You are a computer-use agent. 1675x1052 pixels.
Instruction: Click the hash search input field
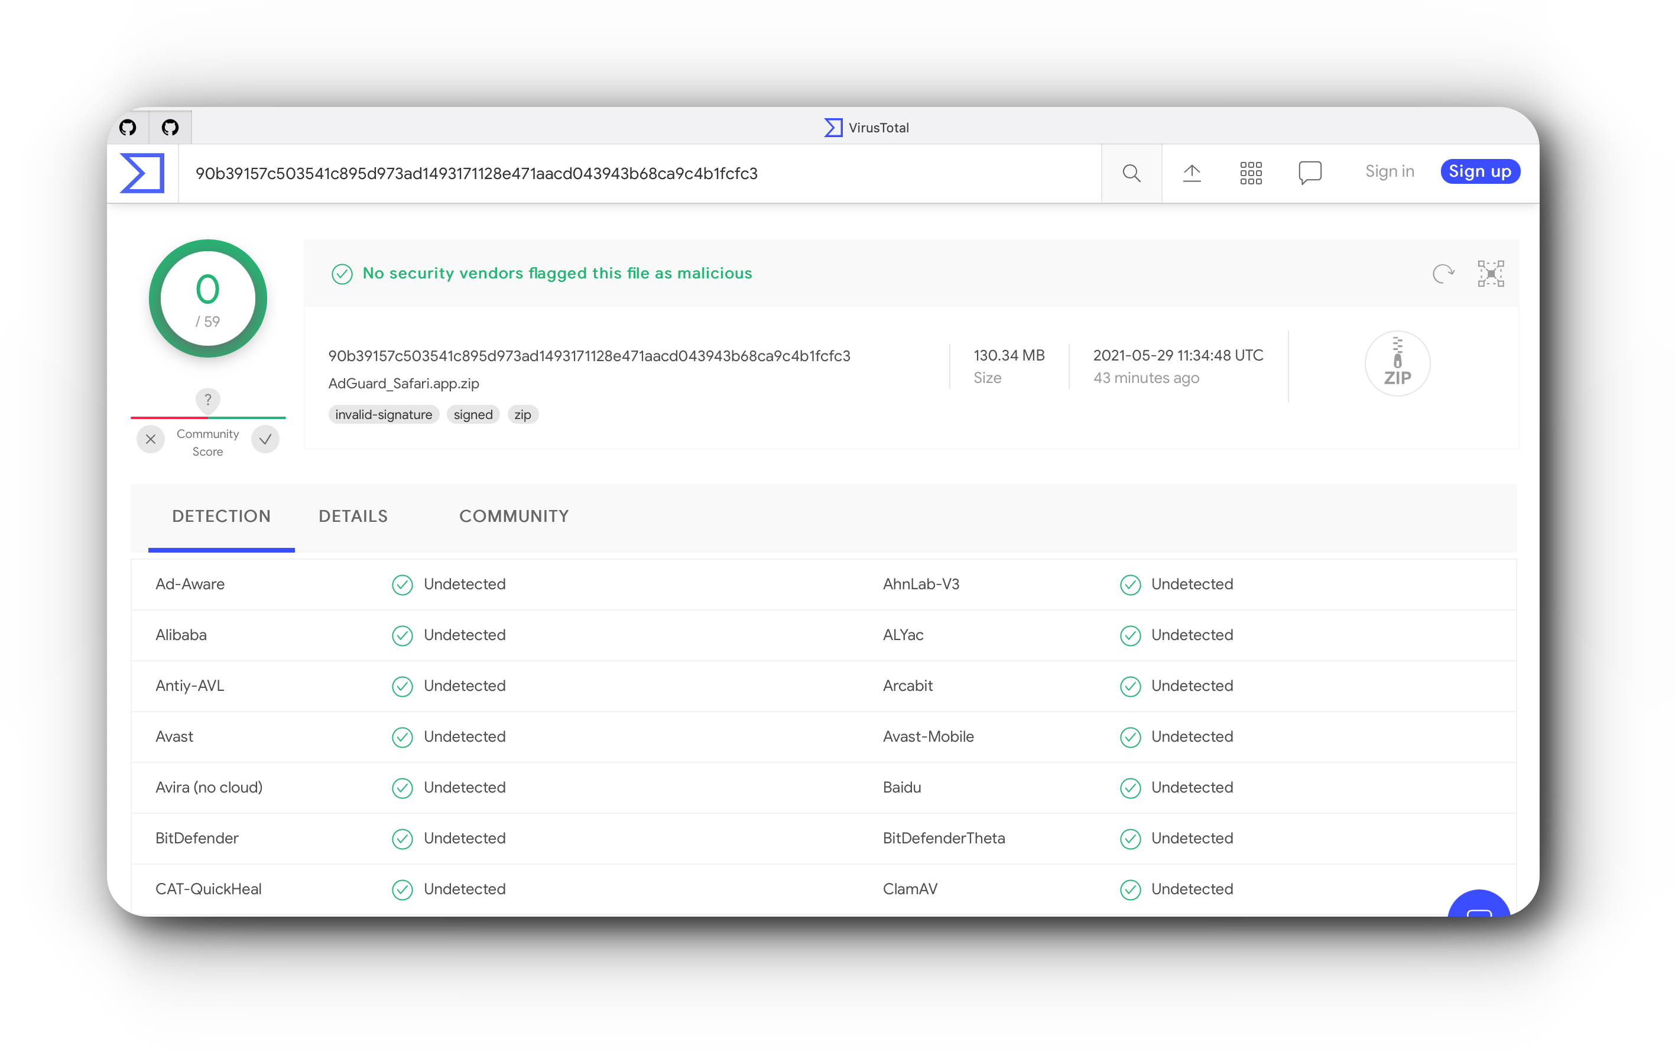pos(640,173)
